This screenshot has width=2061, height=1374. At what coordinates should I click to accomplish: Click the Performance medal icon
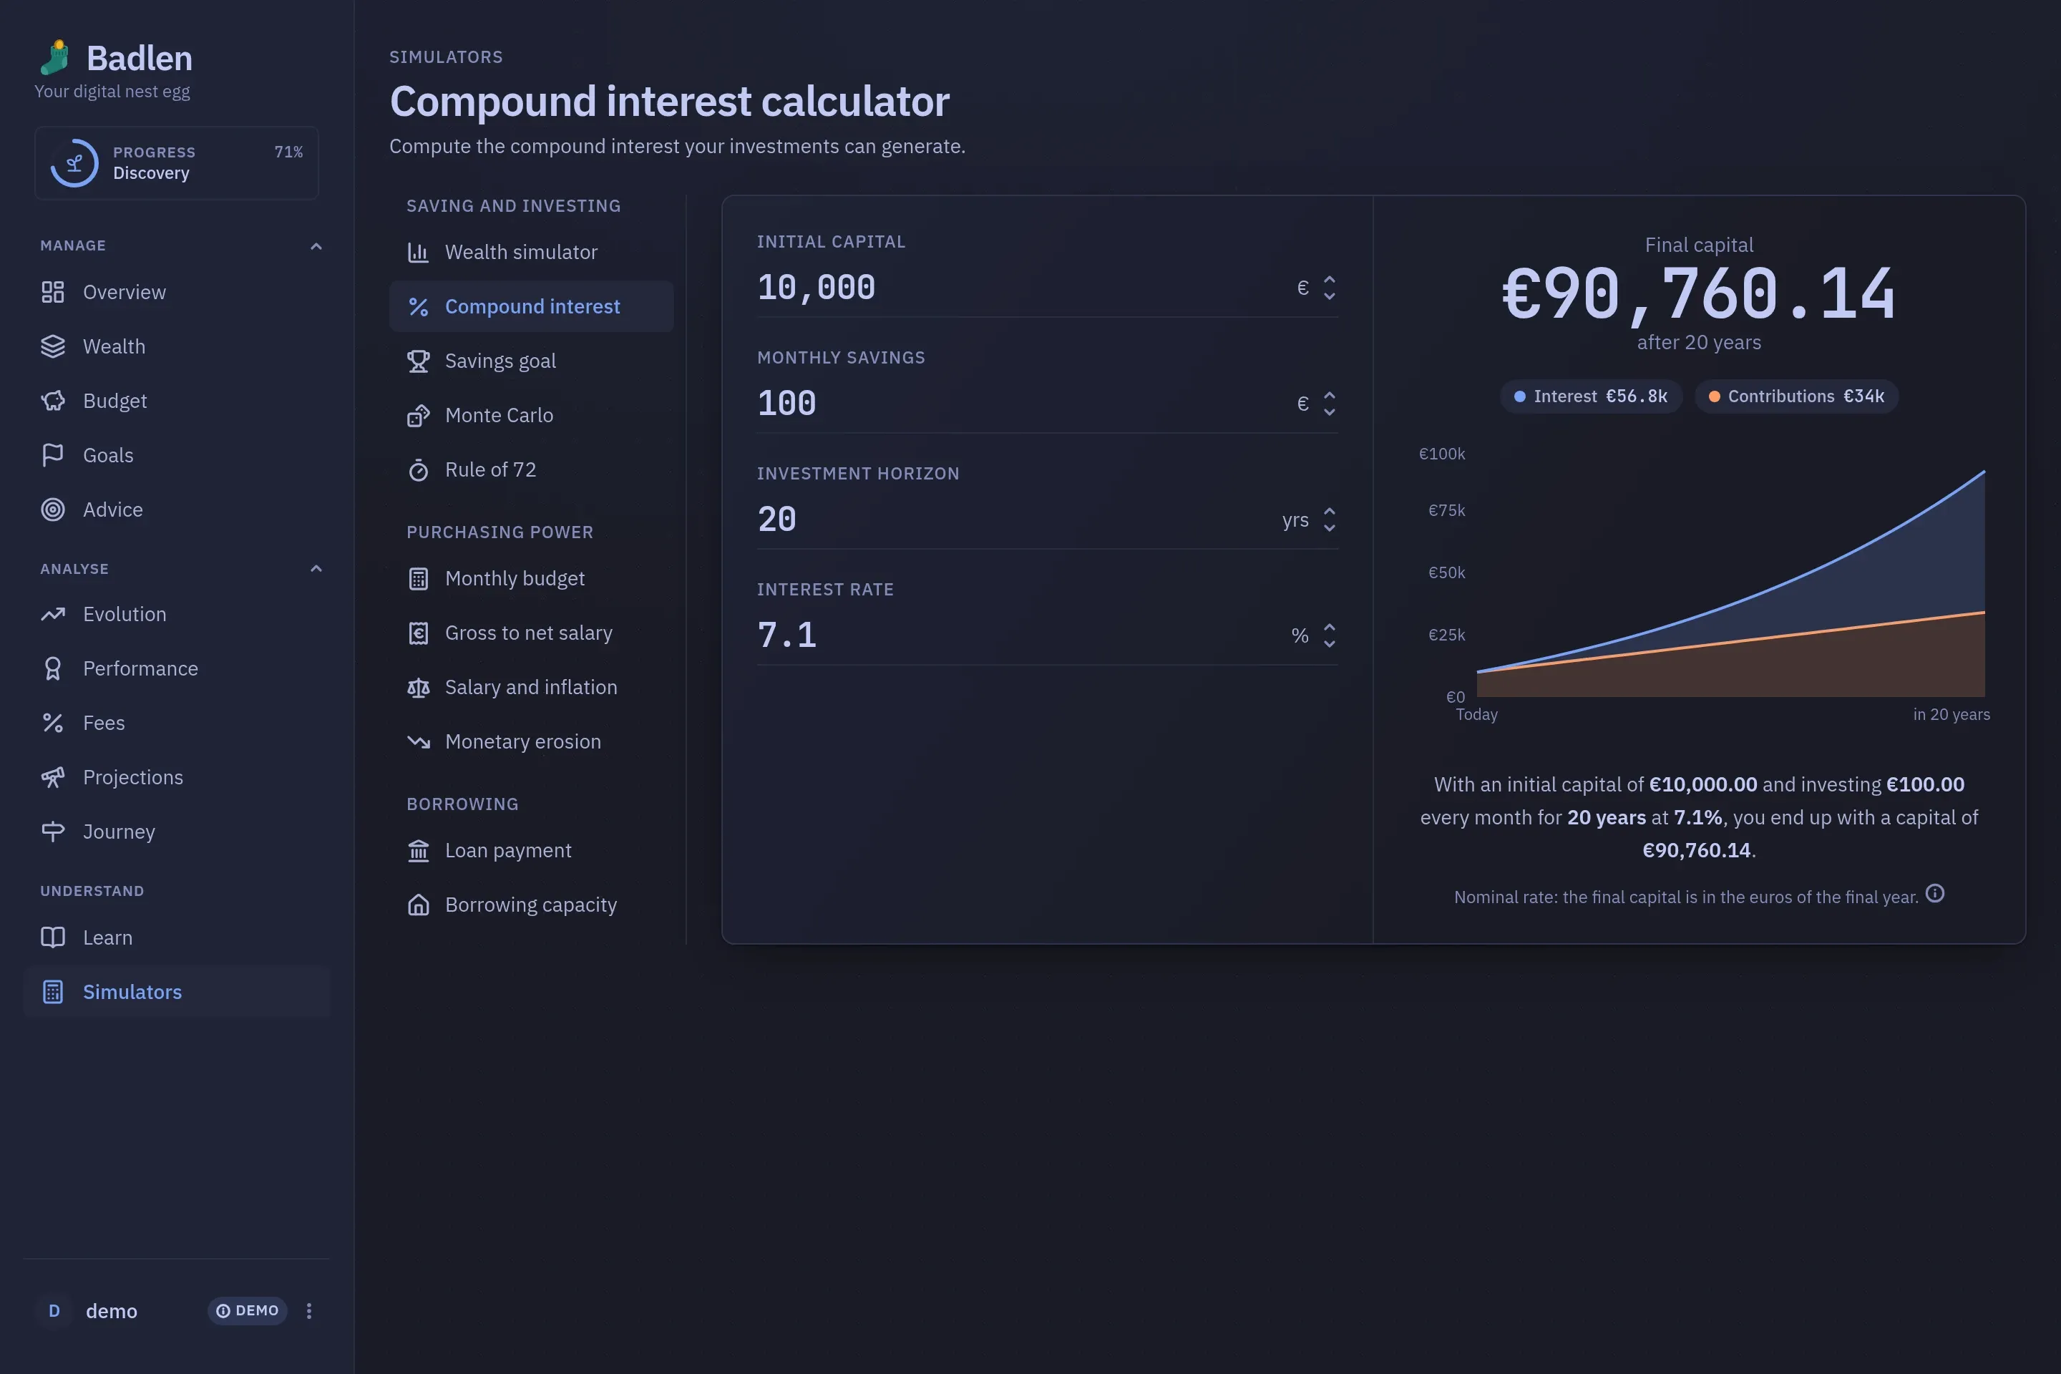(x=52, y=668)
